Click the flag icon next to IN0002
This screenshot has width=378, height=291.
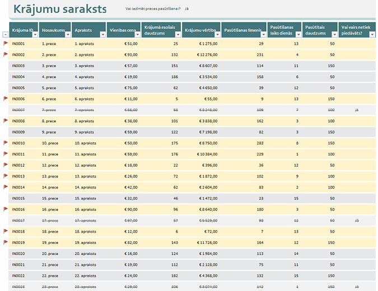point(6,54)
